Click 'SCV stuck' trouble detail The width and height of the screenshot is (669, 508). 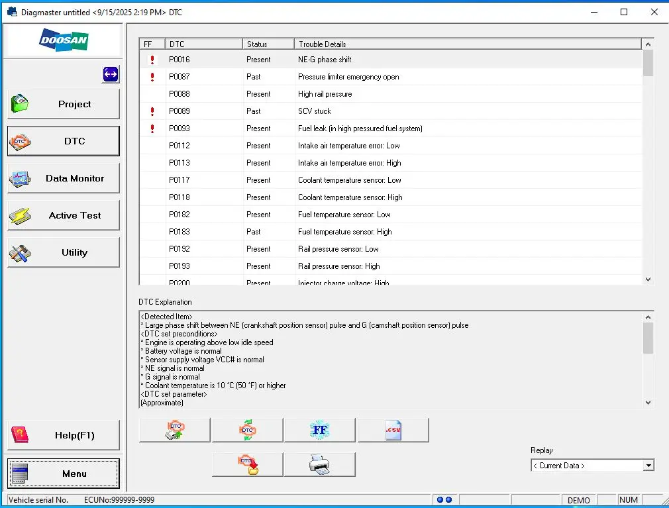[x=315, y=111]
